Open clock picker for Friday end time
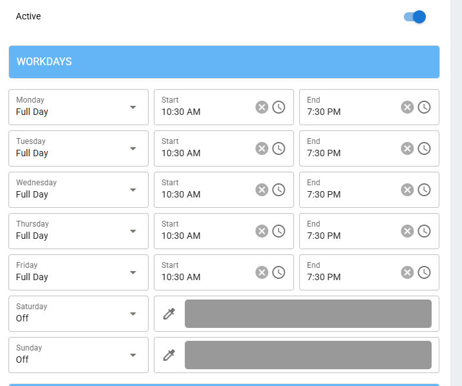462x386 pixels. [424, 272]
